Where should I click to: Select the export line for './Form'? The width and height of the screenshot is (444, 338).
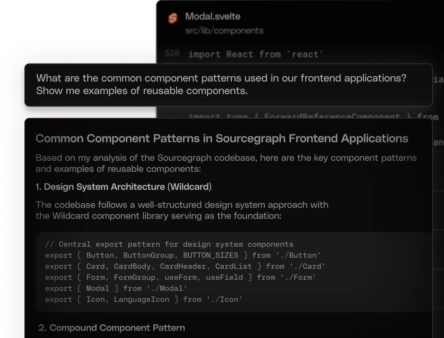click(181, 278)
